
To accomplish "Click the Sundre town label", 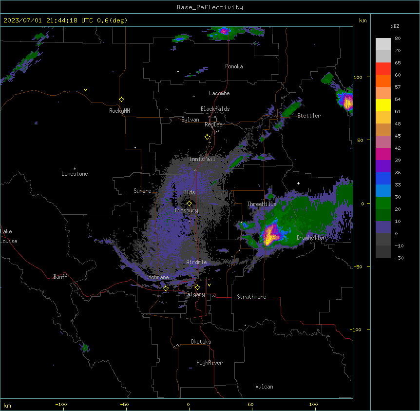I will pos(142,191).
